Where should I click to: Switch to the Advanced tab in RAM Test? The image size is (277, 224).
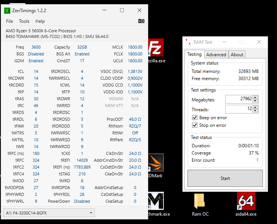(216, 55)
